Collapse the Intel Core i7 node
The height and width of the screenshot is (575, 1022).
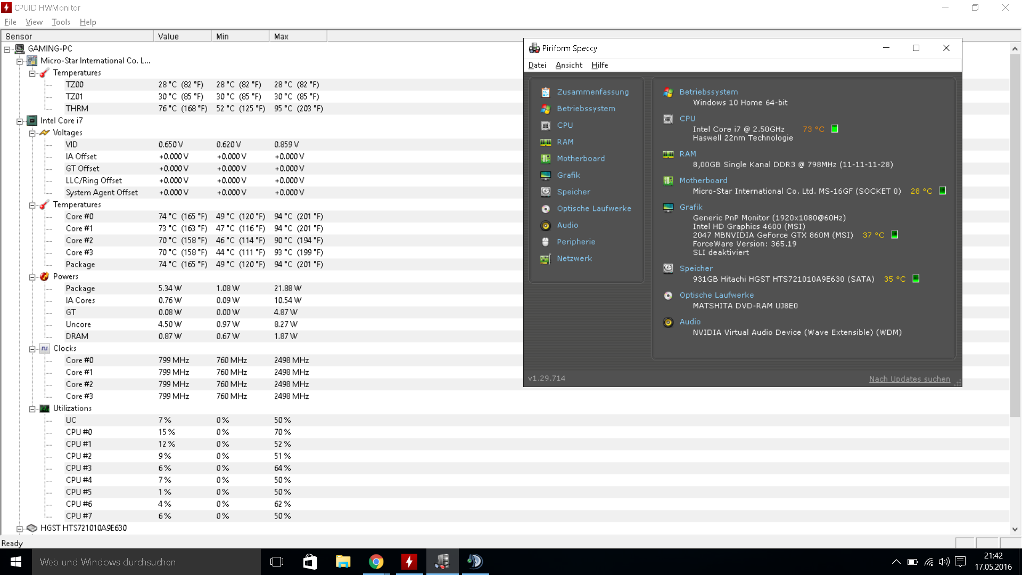20,121
